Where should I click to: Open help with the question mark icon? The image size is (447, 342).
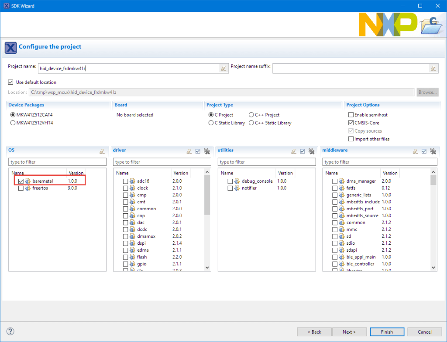10,332
